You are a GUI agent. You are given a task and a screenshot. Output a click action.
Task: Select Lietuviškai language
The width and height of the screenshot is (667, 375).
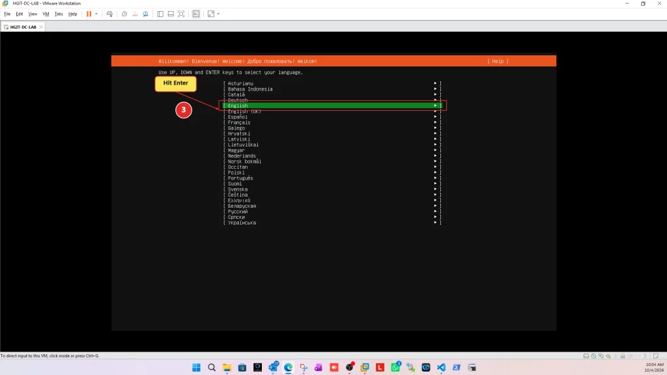click(332, 145)
